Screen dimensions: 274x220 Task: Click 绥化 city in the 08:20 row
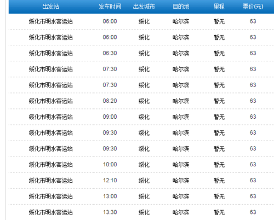coord(144,101)
